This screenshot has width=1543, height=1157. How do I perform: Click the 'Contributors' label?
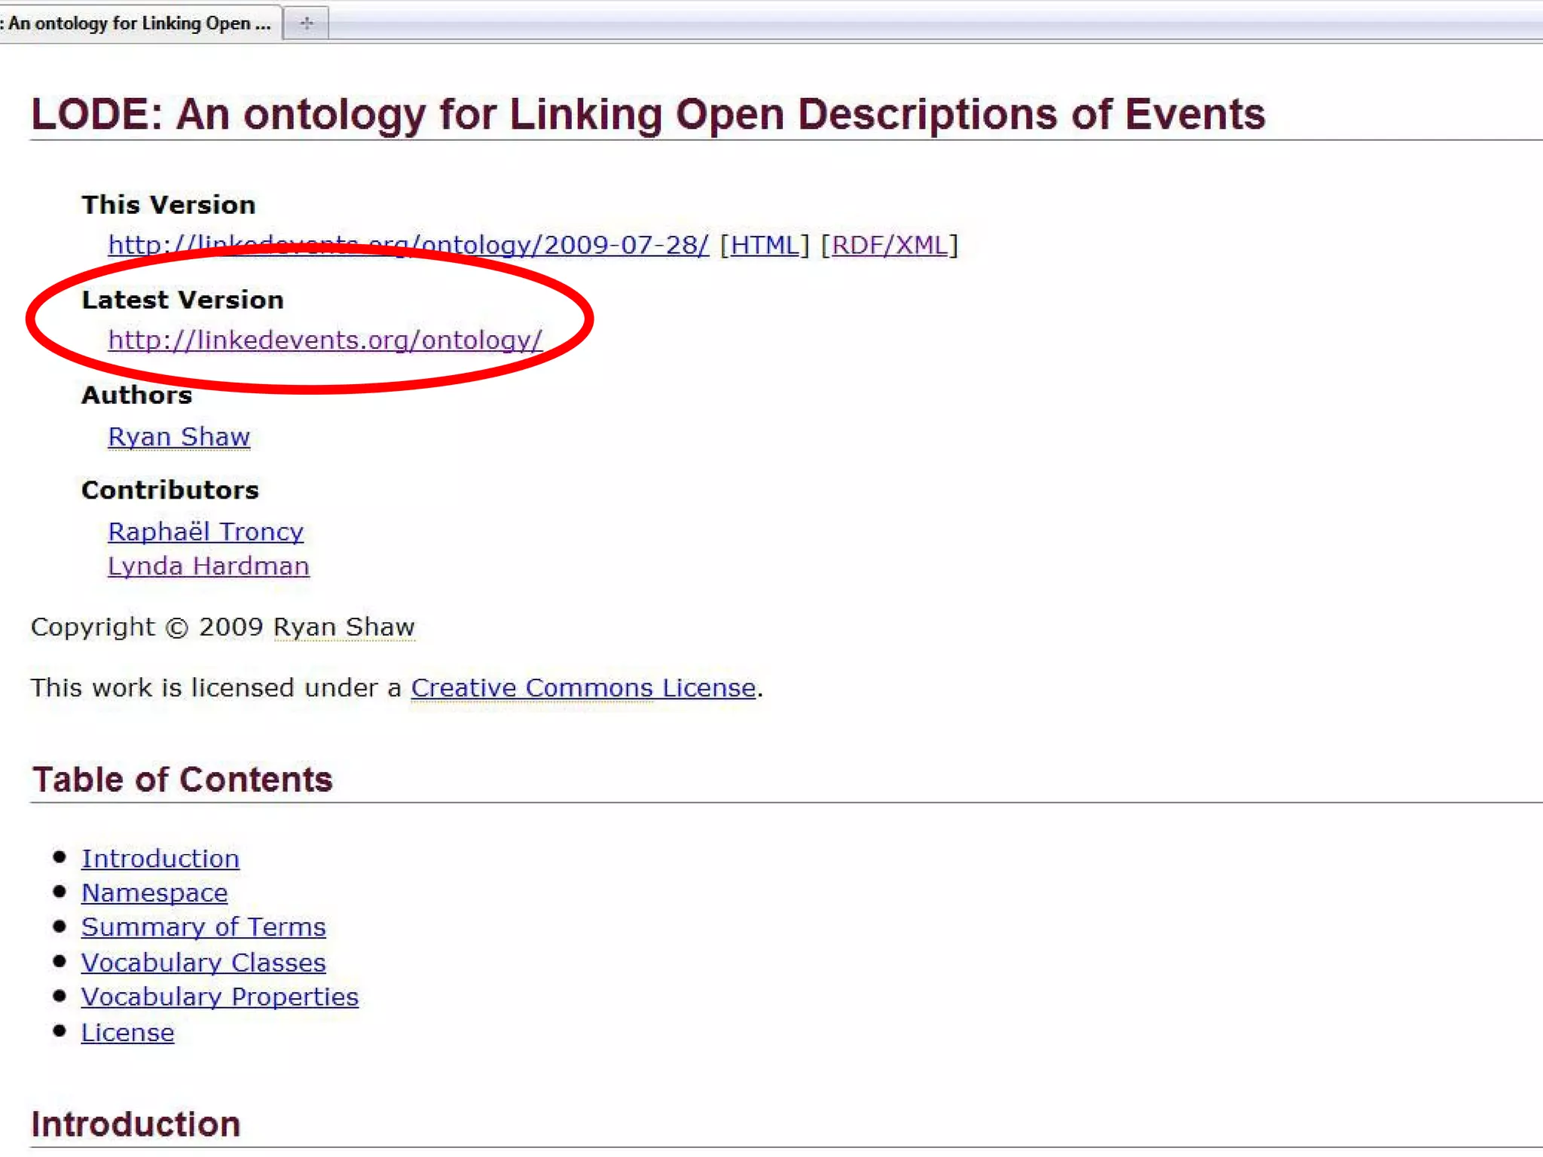point(170,490)
